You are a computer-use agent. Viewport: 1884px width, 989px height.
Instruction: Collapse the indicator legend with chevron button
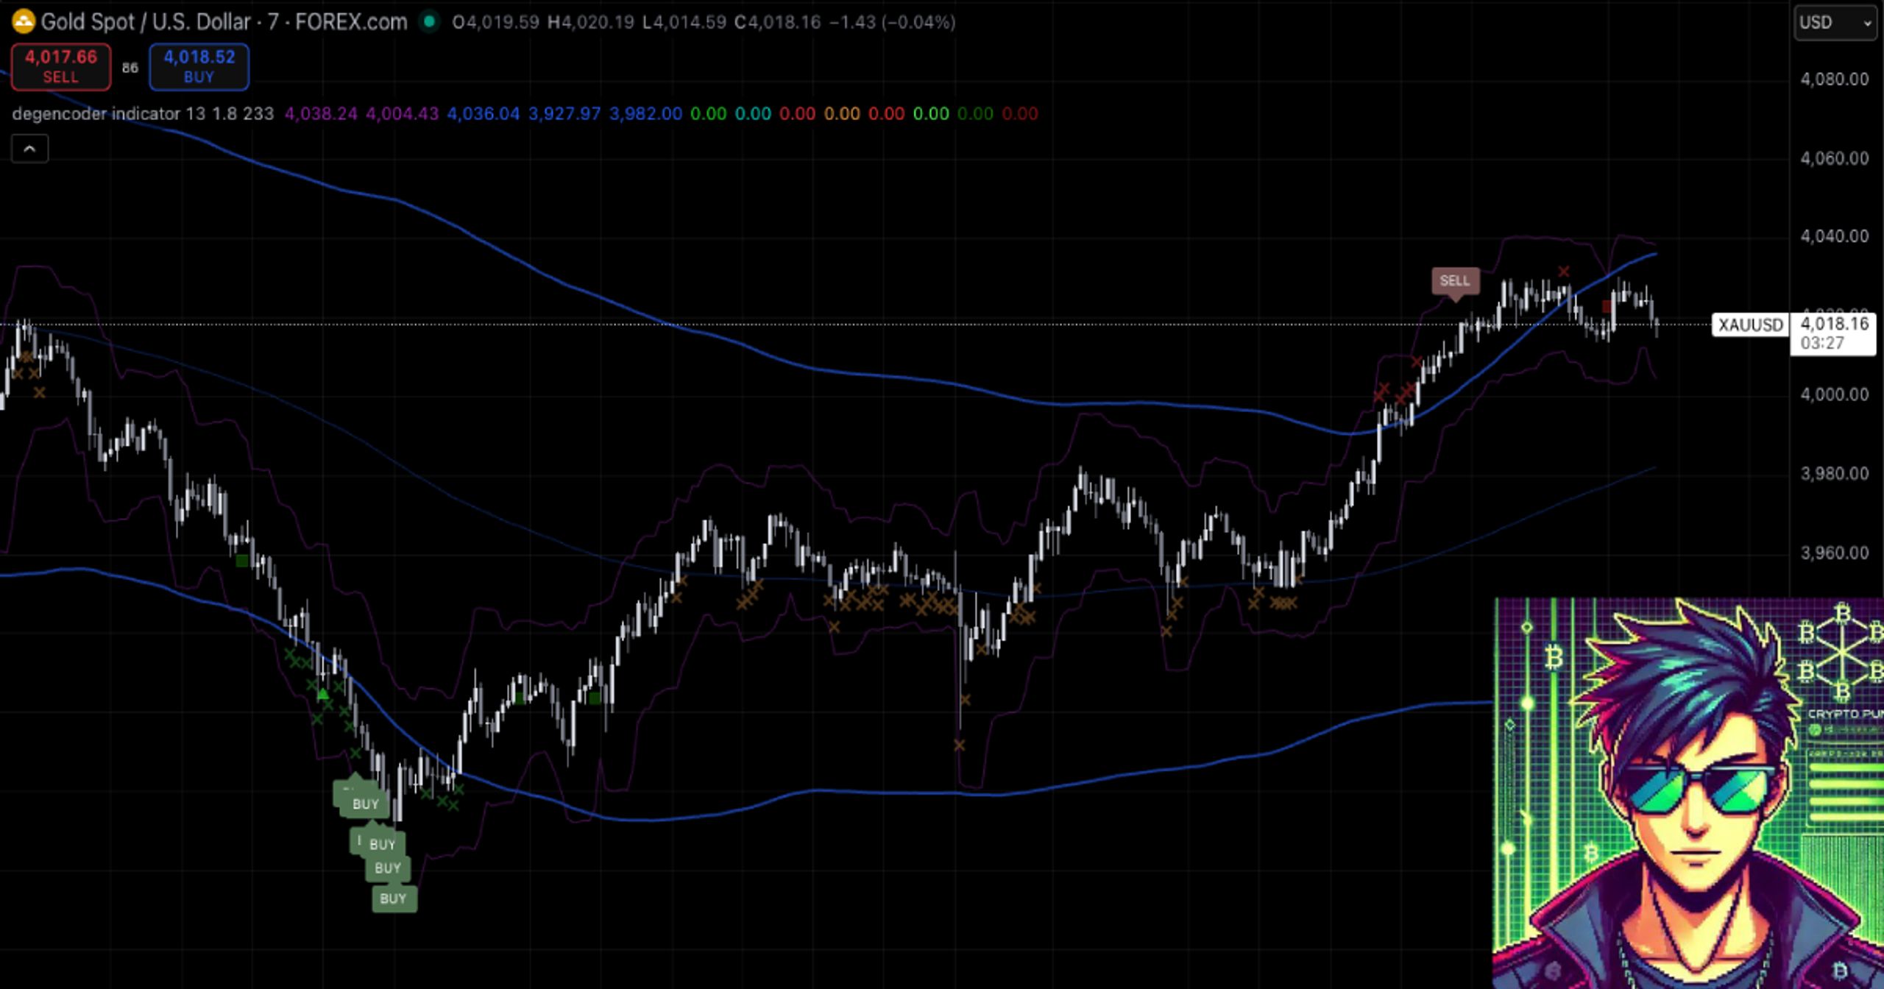coord(29,149)
